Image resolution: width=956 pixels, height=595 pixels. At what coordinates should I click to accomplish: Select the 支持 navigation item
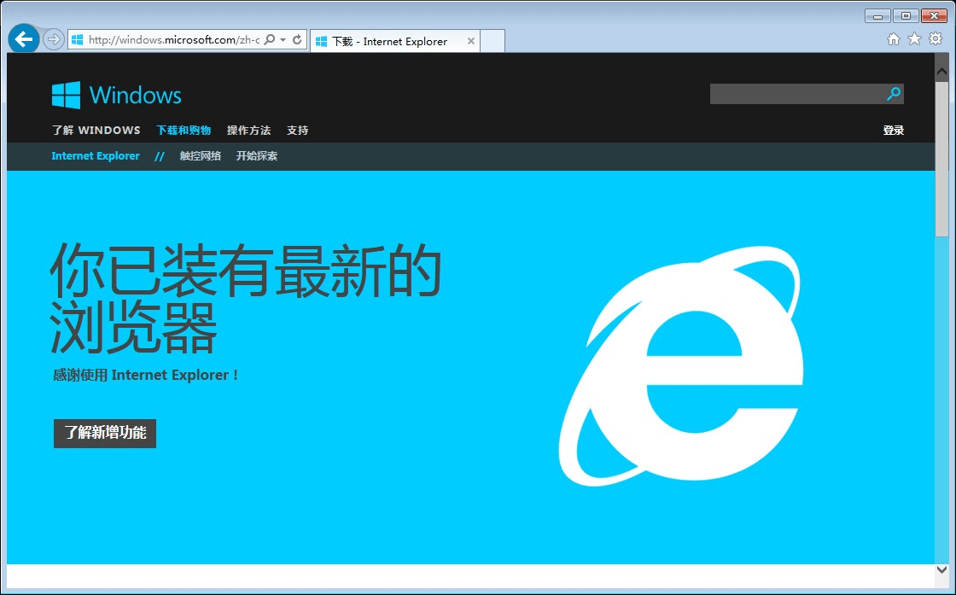click(297, 130)
